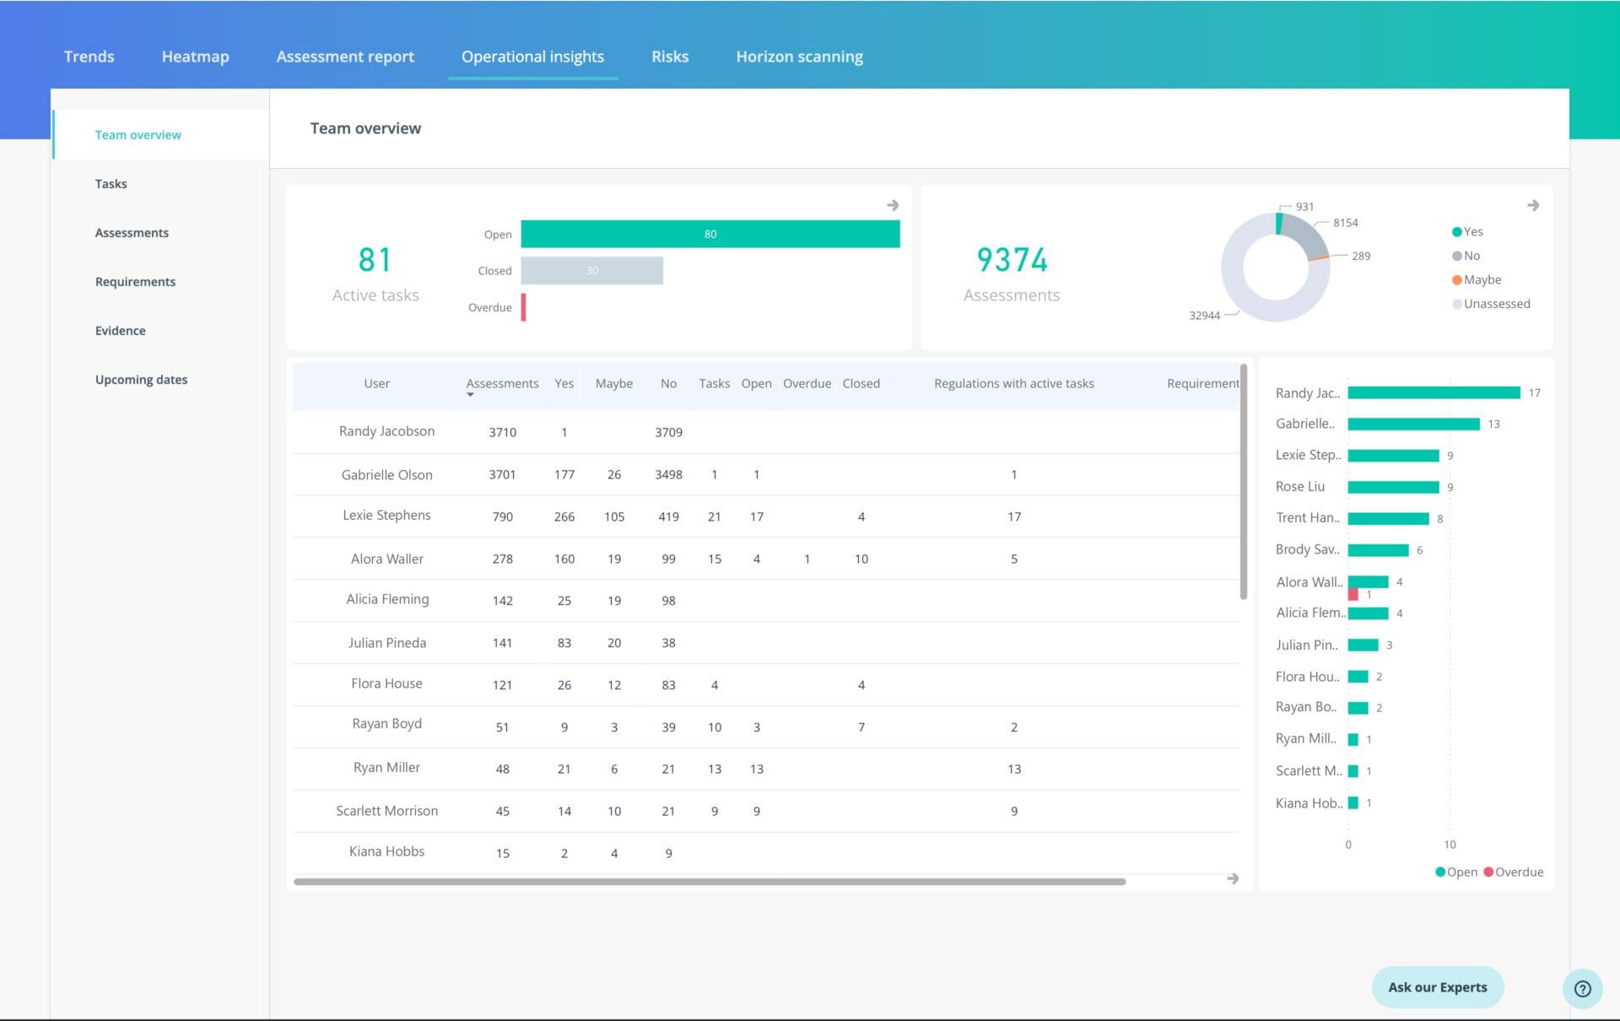This screenshot has width=1620, height=1021.
Task: Click the table's horizontal scrollbar
Action: (x=709, y=882)
